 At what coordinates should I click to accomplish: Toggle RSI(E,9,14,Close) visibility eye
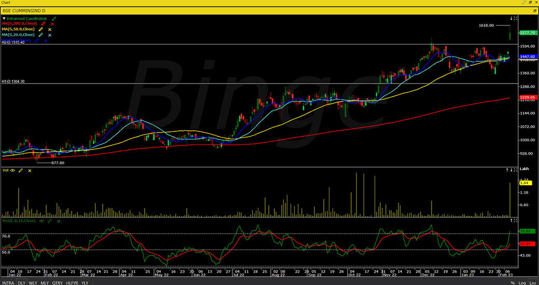coord(43,221)
